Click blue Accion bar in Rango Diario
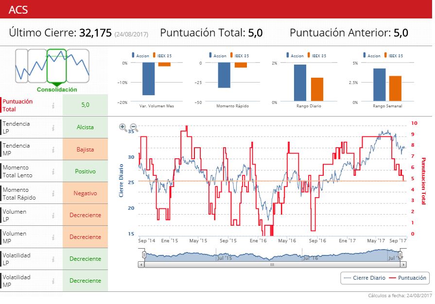 300,83
